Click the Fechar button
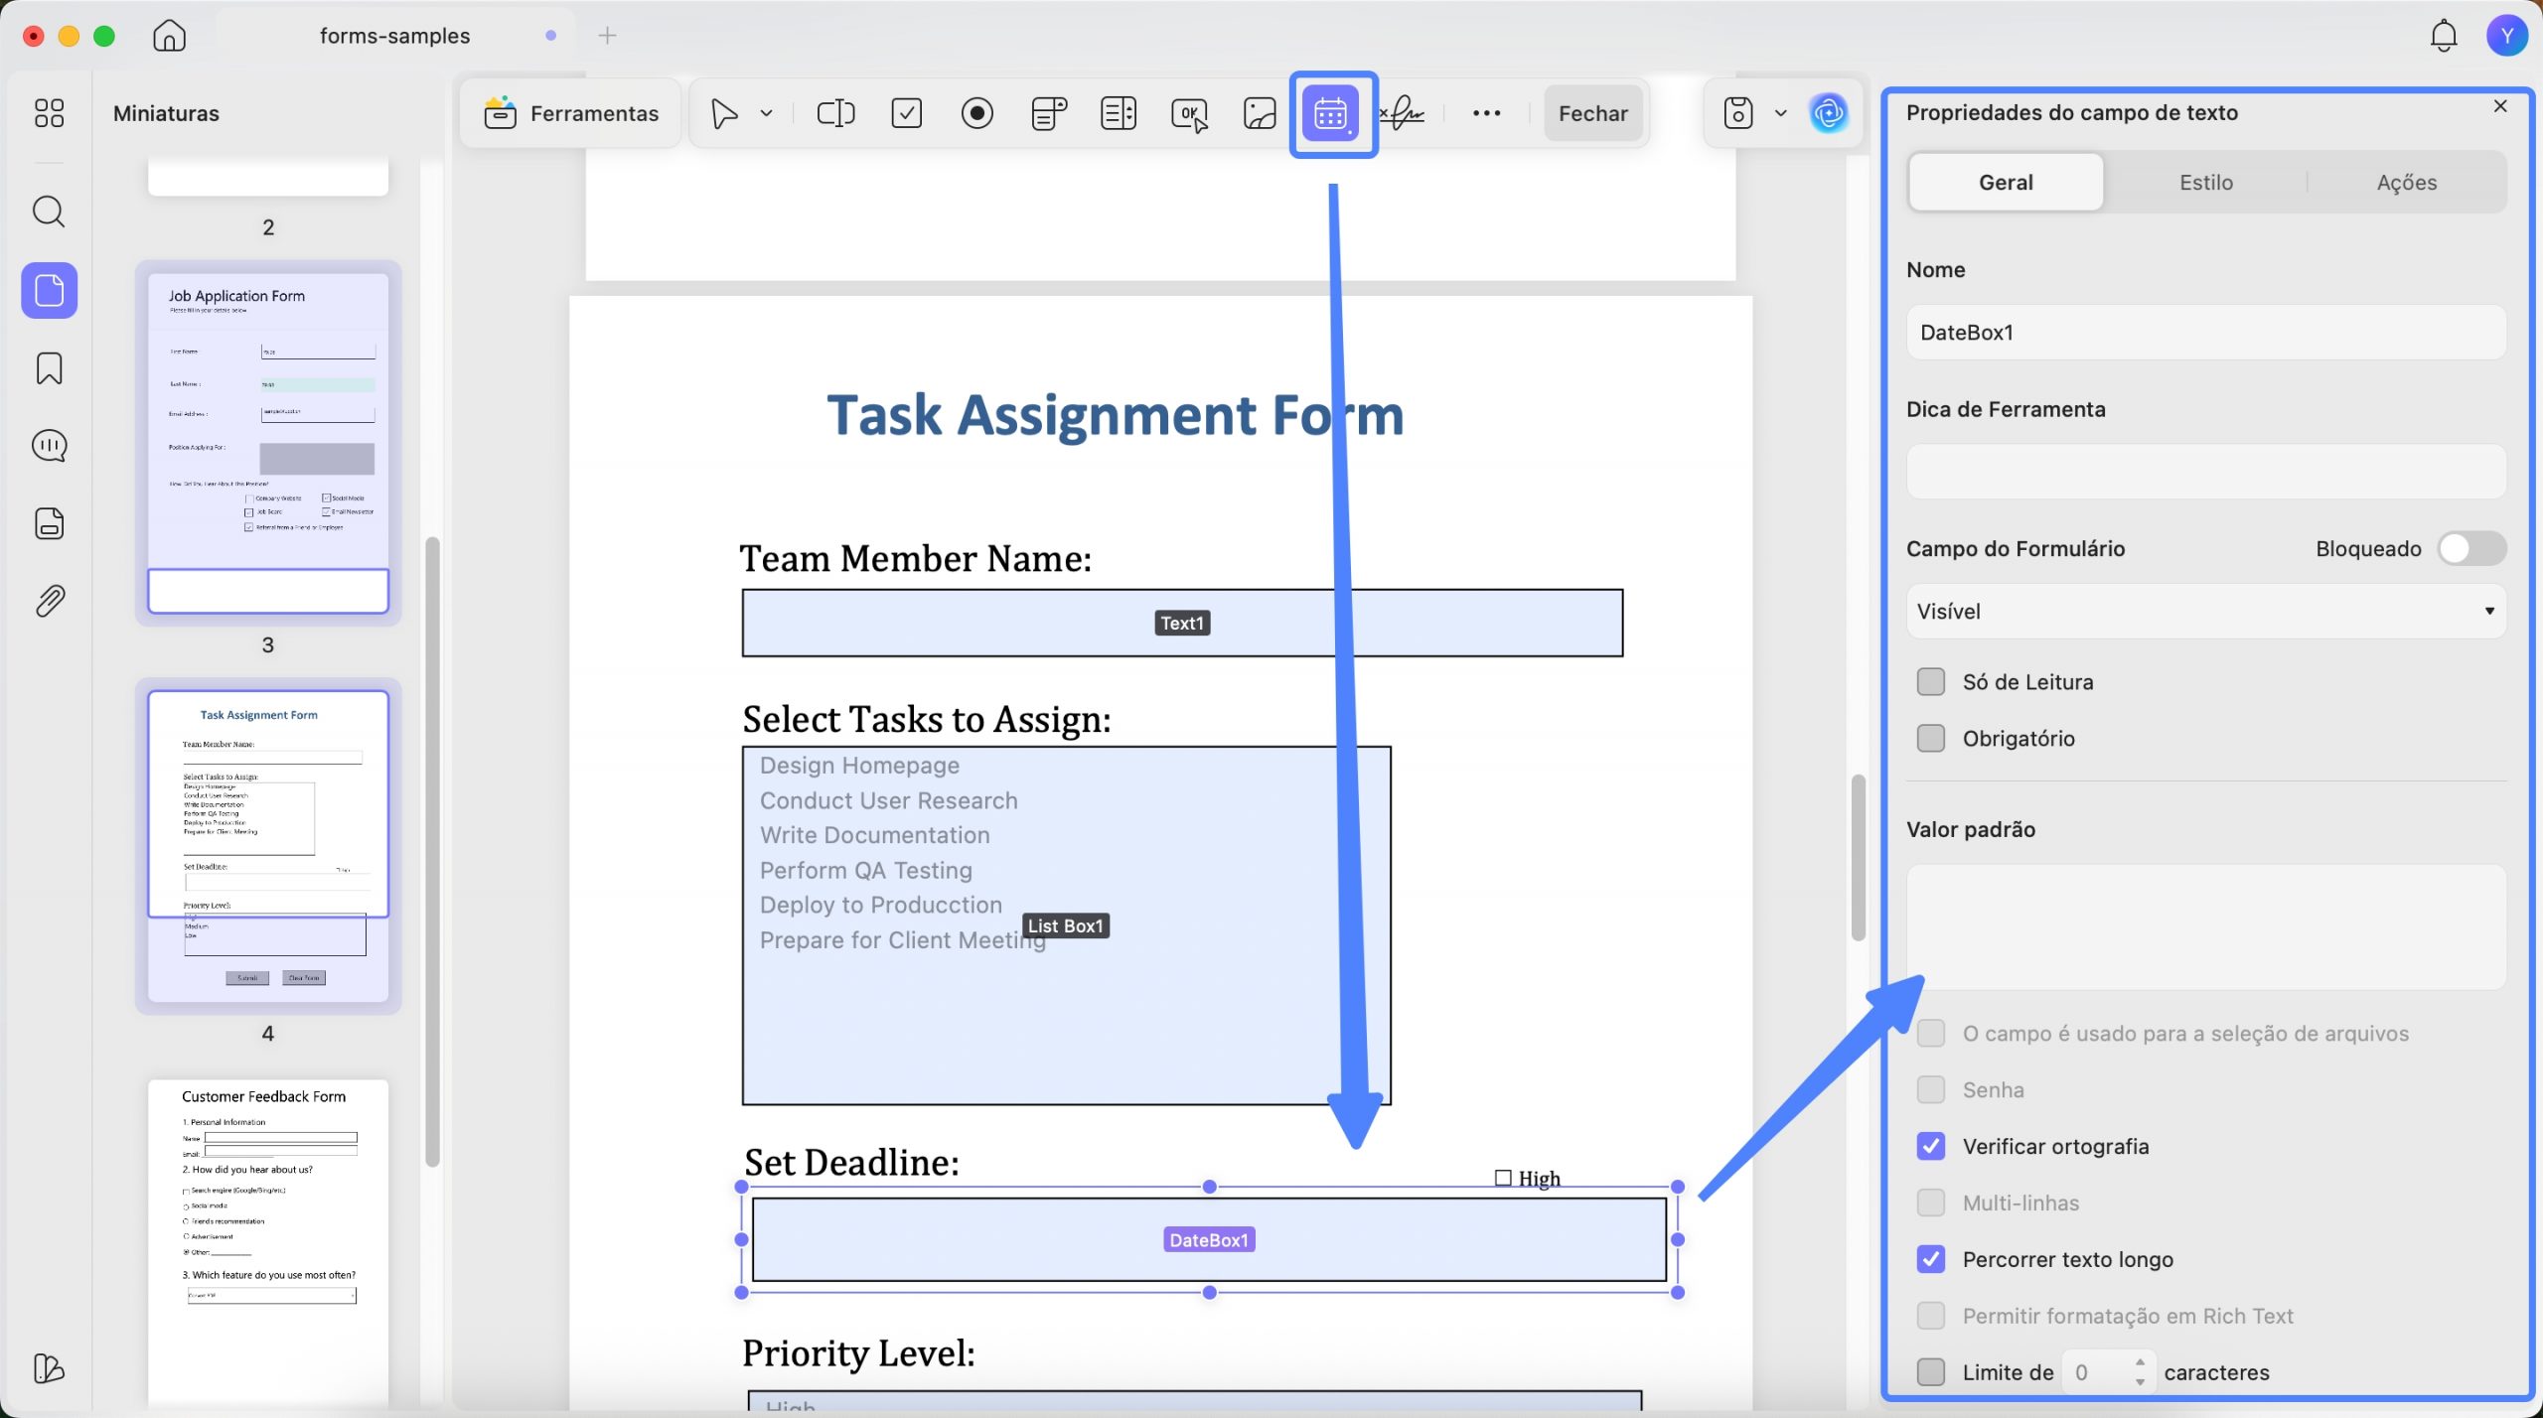The image size is (2543, 1418). coord(1592,113)
